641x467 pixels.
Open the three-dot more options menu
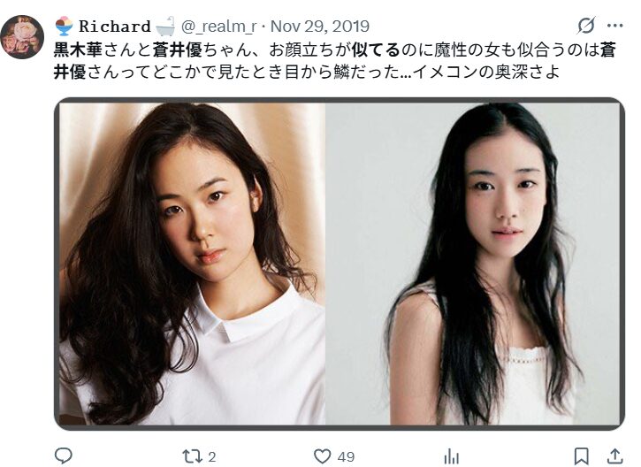pos(614,26)
